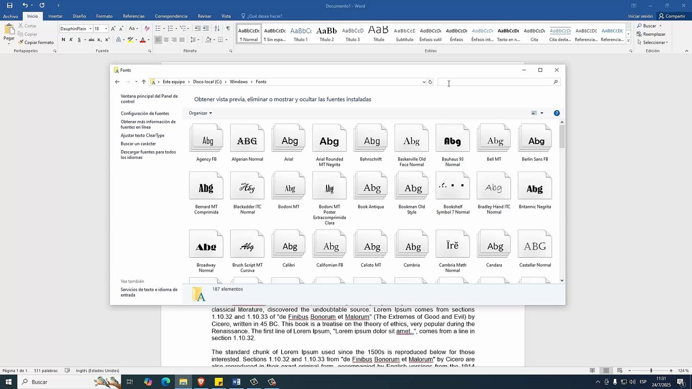Click Configuración de fuentes link
Viewport: 692px width, 389px height.
(x=145, y=113)
